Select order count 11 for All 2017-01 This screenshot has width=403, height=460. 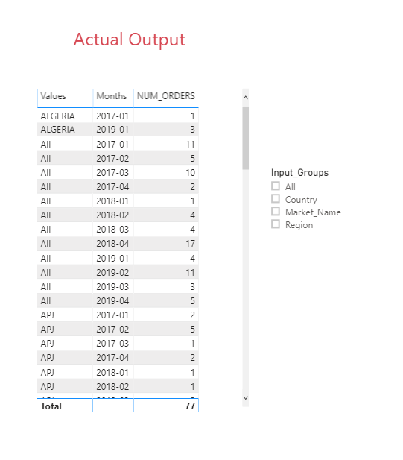coord(190,145)
